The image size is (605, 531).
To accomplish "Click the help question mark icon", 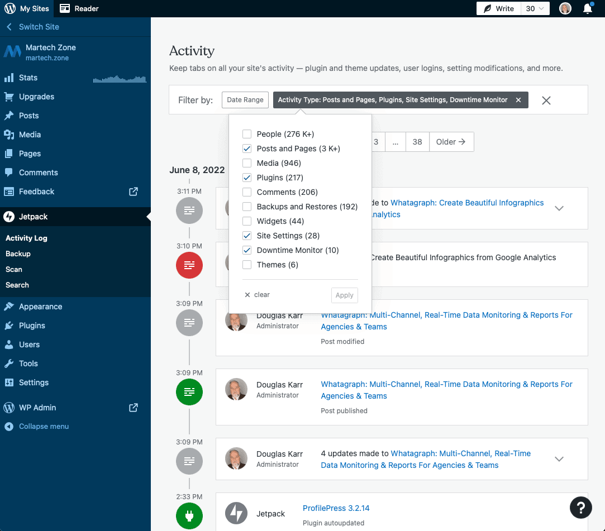I will (x=580, y=507).
